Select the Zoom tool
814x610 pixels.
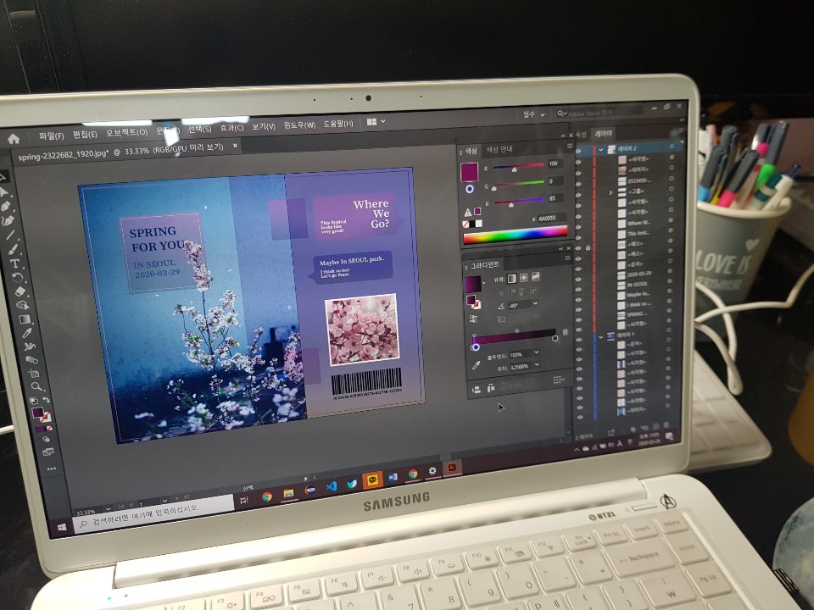[x=36, y=386]
